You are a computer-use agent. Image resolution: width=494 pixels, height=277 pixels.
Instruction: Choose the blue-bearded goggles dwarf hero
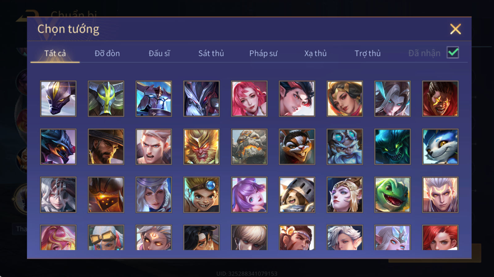[345, 147]
